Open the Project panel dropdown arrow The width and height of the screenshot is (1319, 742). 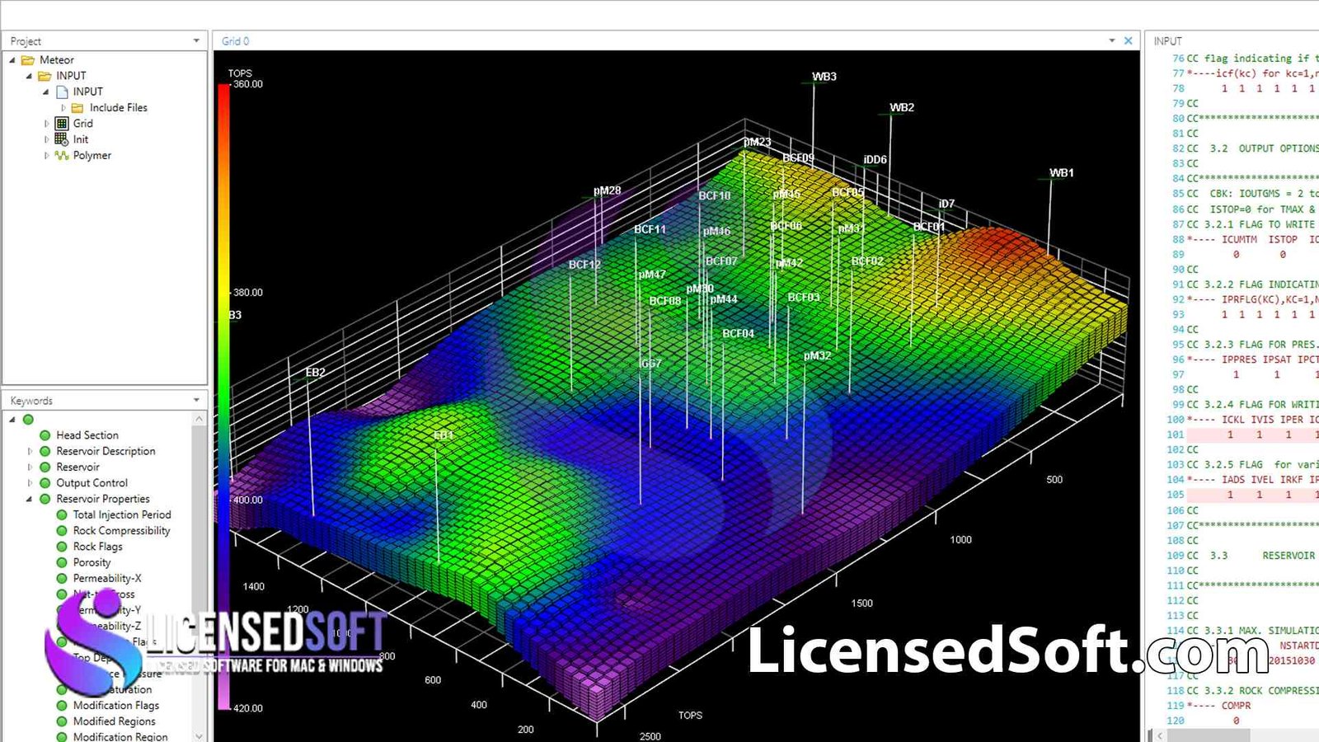click(x=196, y=40)
